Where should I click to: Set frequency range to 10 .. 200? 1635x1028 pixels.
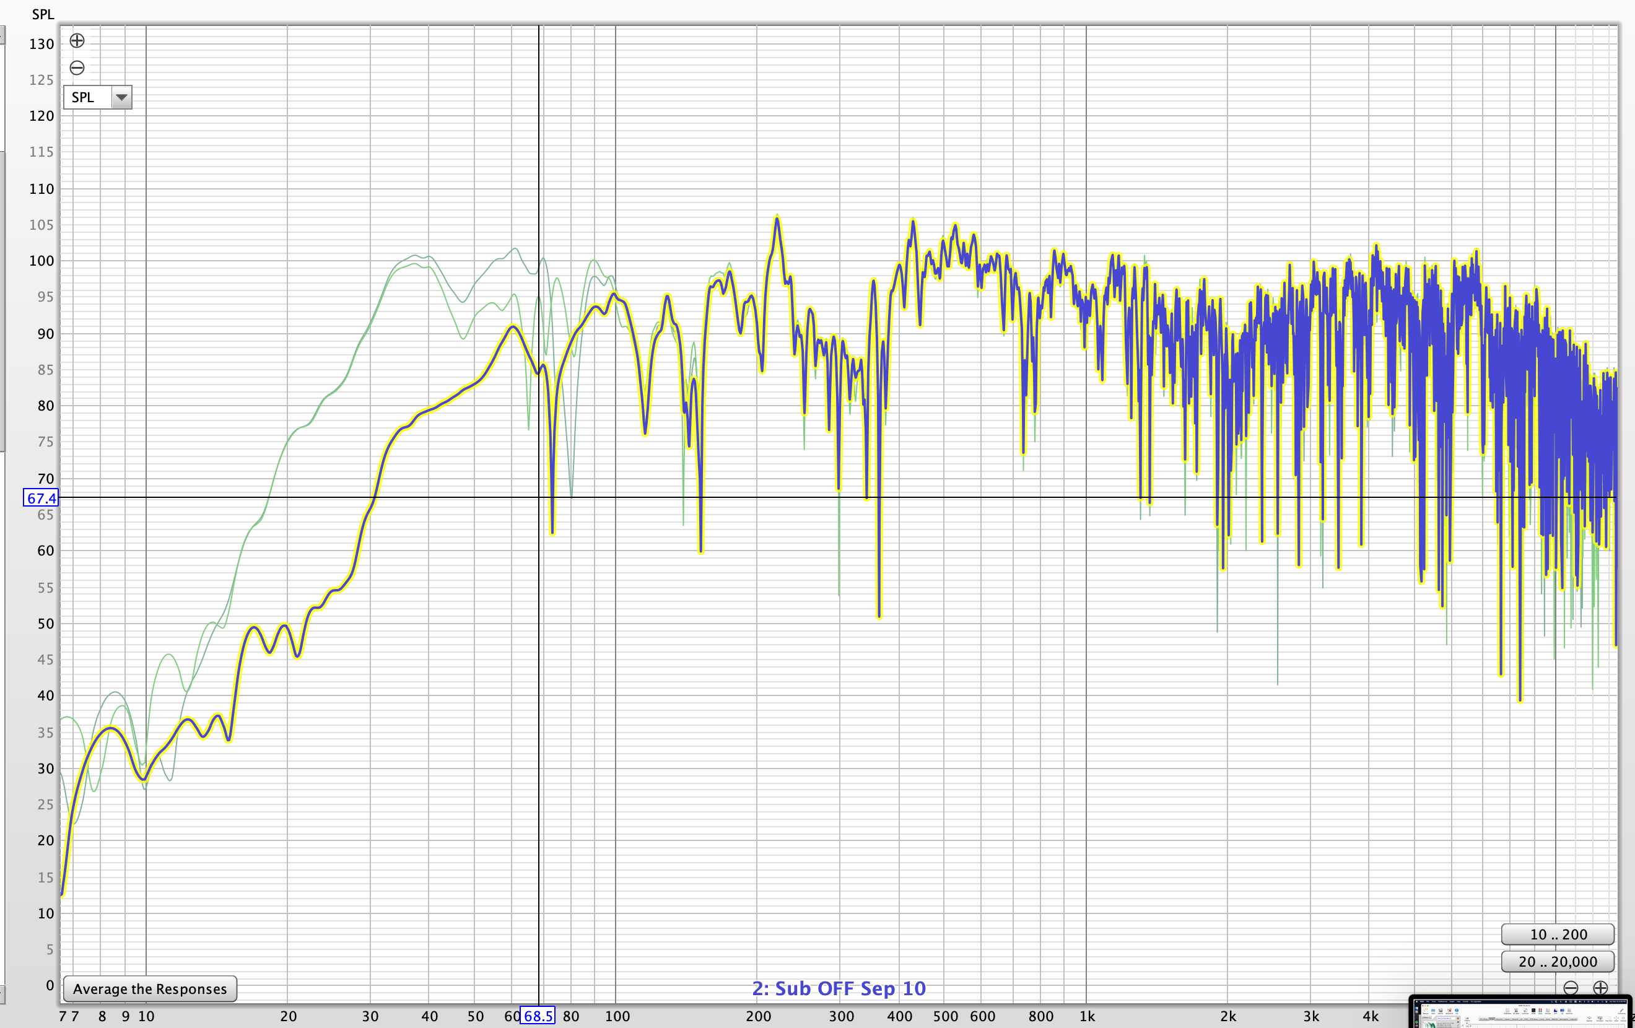click(x=1557, y=934)
